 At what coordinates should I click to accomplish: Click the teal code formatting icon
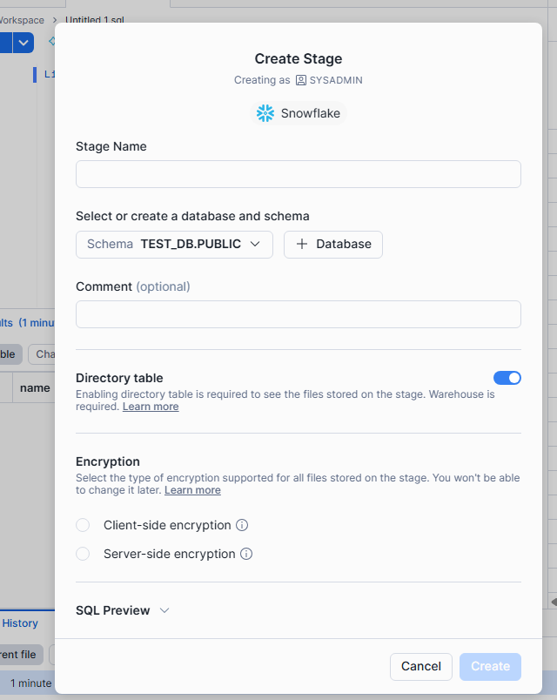point(52,40)
